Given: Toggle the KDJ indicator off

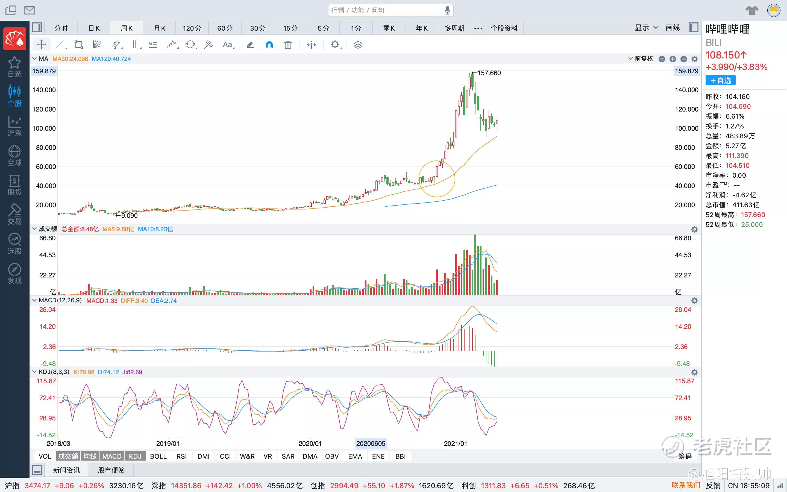Looking at the screenshot, I should (135, 456).
